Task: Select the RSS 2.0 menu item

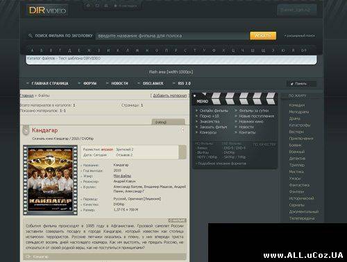Action: (185, 83)
